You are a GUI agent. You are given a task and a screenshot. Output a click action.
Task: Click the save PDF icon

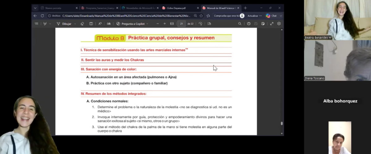[256, 24]
